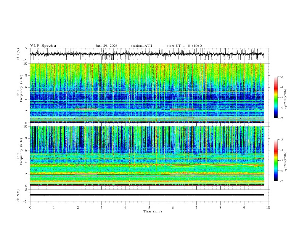Click time axis tick label '2'
Viewport: 302px width, 233px height.
(78, 207)
